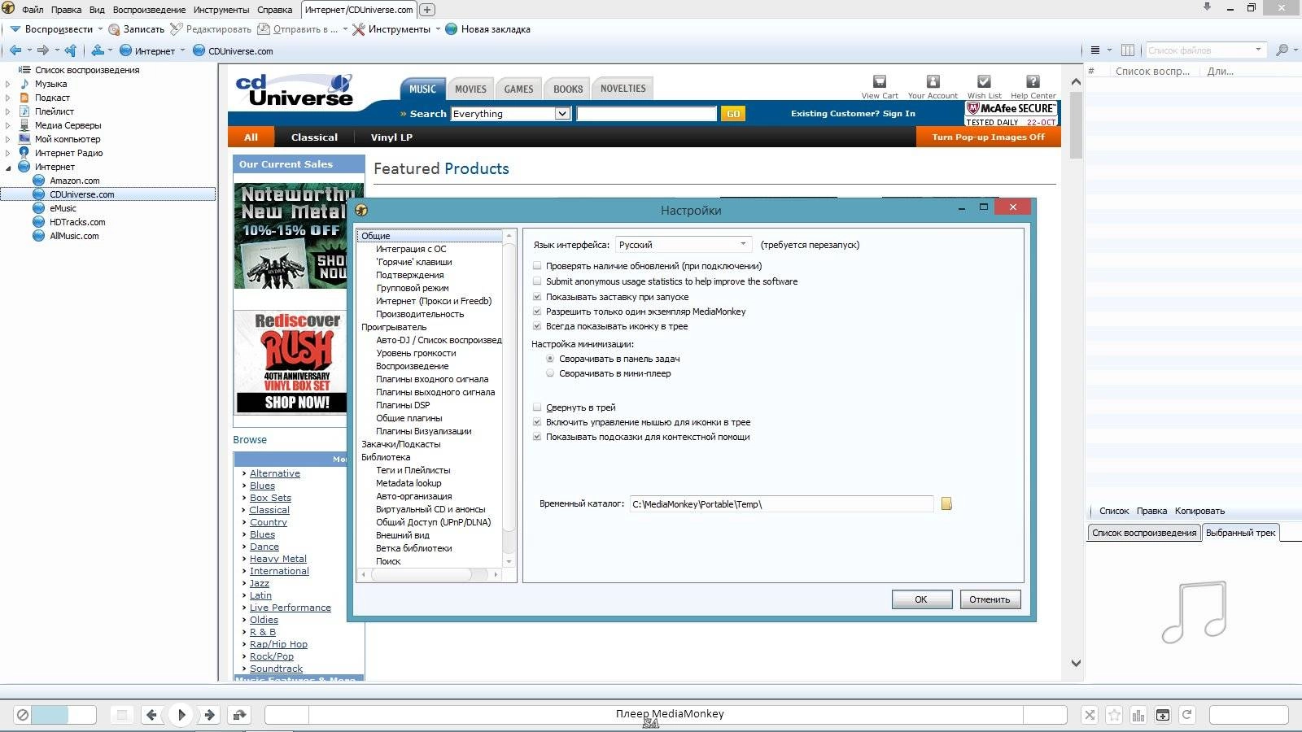Collapse the Интернет node in the tree

[x=8, y=167]
